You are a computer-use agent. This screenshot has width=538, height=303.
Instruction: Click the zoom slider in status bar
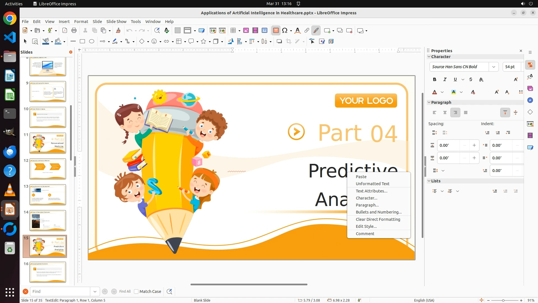503,300
